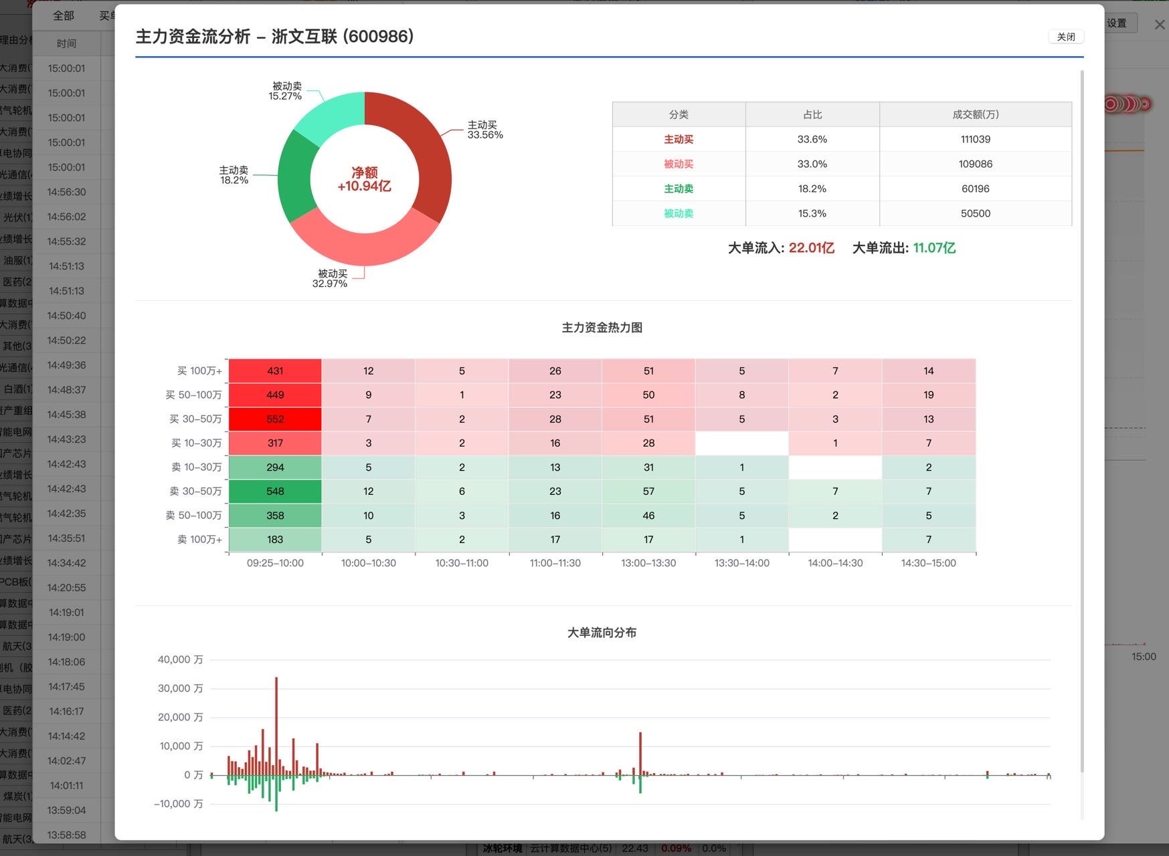Click the X icon at the top right

coord(1160,25)
